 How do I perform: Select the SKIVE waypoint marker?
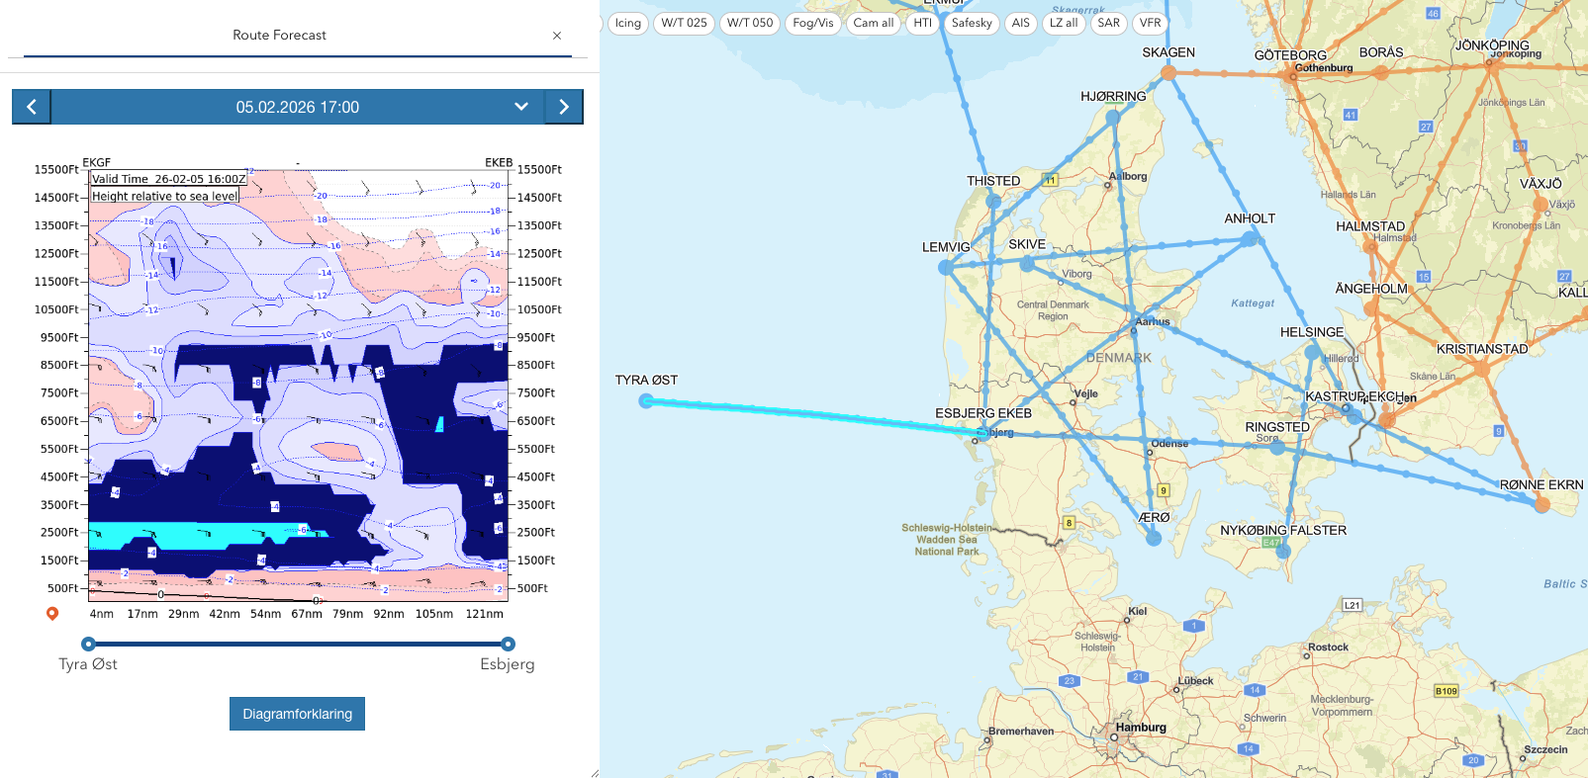point(1027,264)
